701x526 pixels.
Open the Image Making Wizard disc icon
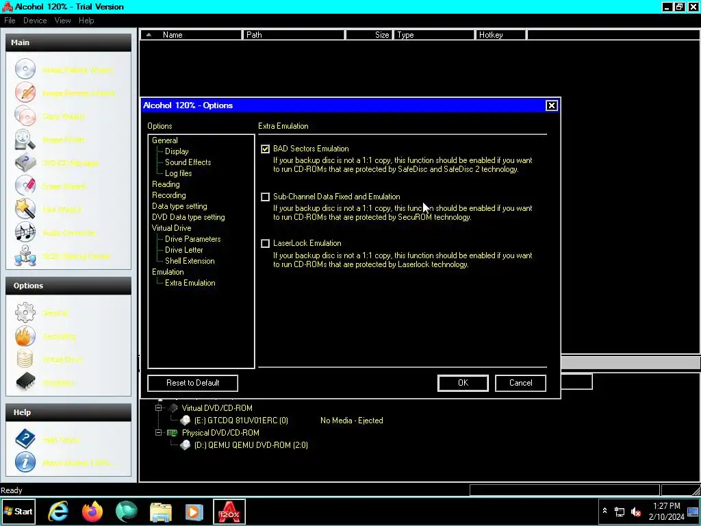pyautogui.click(x=25, y=69)
